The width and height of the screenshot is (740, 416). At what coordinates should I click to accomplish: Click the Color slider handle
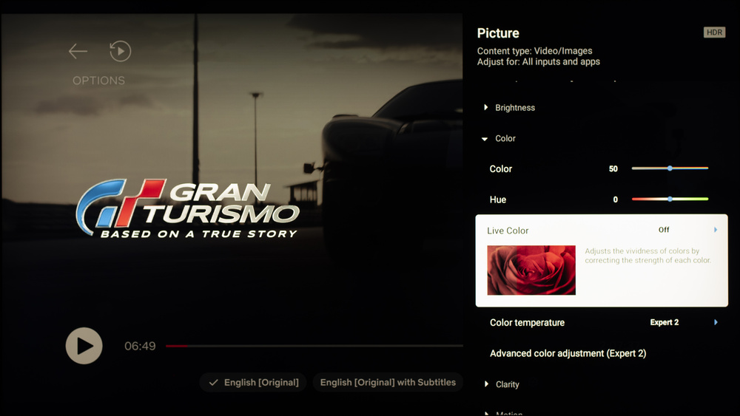point(670,168)
